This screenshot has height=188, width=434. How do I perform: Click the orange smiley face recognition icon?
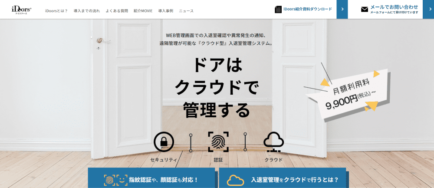coord(122,180)
